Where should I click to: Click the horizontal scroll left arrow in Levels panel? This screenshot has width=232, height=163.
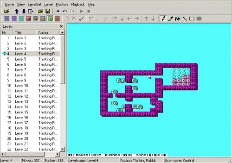click(3, 154)
